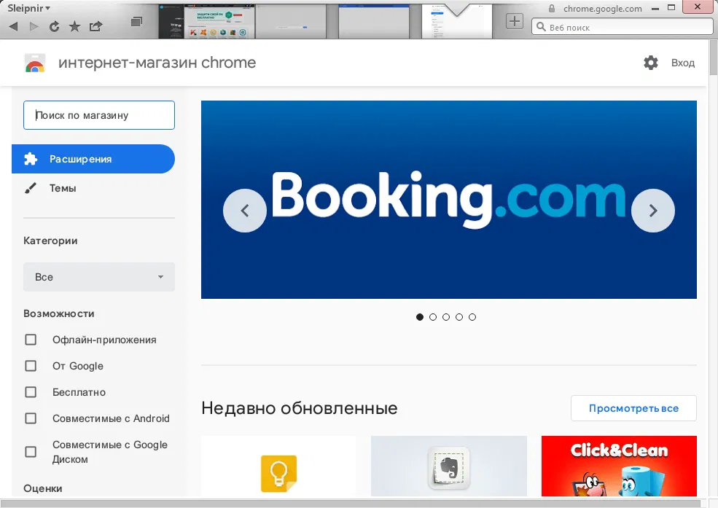The width and height of the screenshot is (718, 508).
Task: Switch to the first tab thumbnail
Action: 171,22
